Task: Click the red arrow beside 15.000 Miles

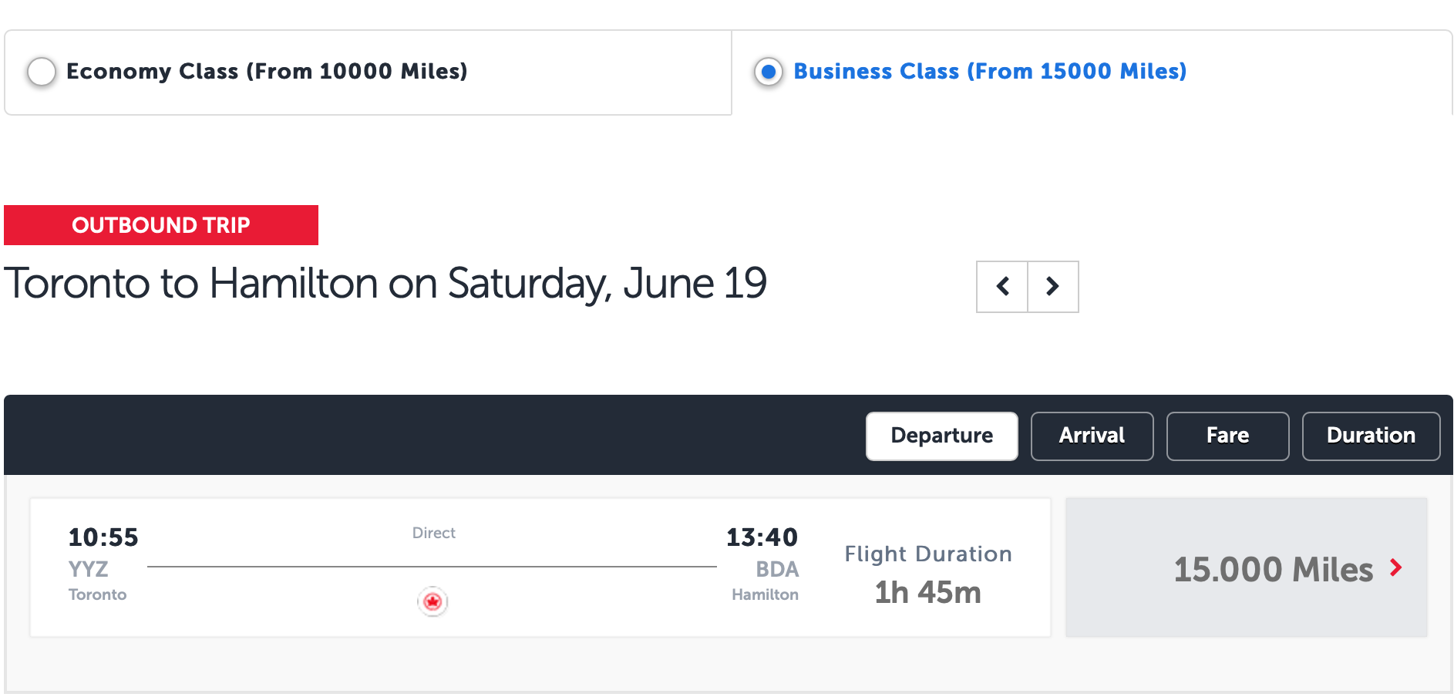Action: click(x=1395, y=568)
